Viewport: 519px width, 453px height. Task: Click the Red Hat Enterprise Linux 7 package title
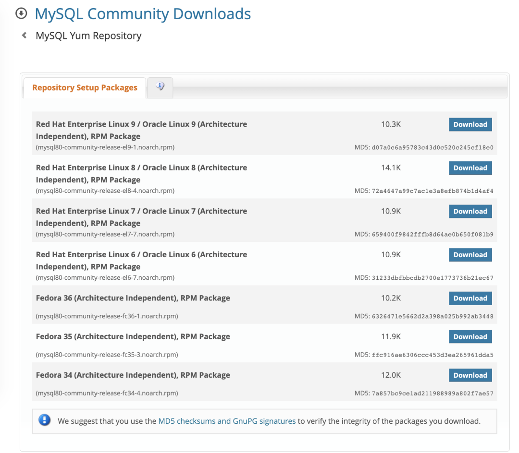[x=141, y=217]
